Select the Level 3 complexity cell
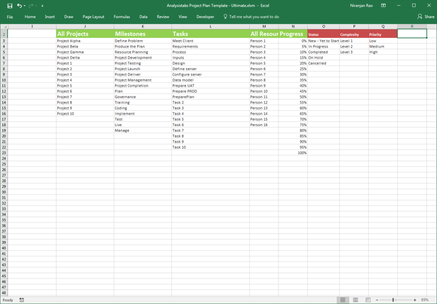The width and height of the screenshot is (437, 304). coord(354,52)
